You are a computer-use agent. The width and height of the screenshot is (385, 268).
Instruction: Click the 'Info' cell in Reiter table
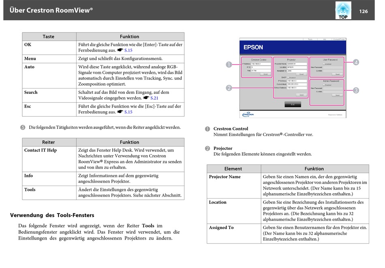[x=49, y=179]
